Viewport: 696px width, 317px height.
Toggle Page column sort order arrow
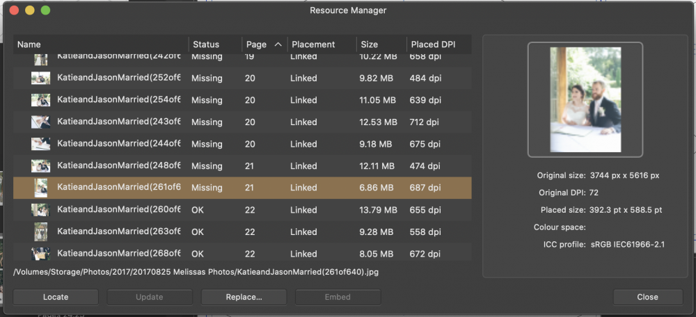click(278, 44)
